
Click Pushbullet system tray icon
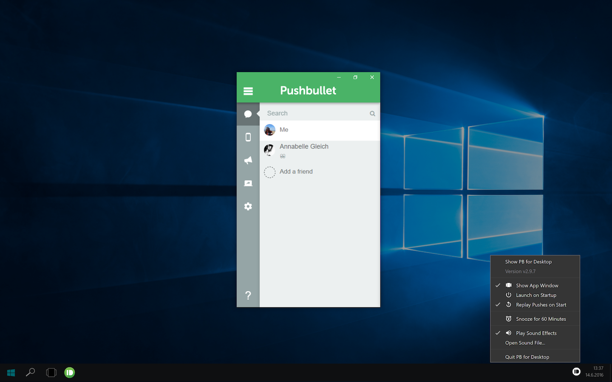tap(576, 372)
